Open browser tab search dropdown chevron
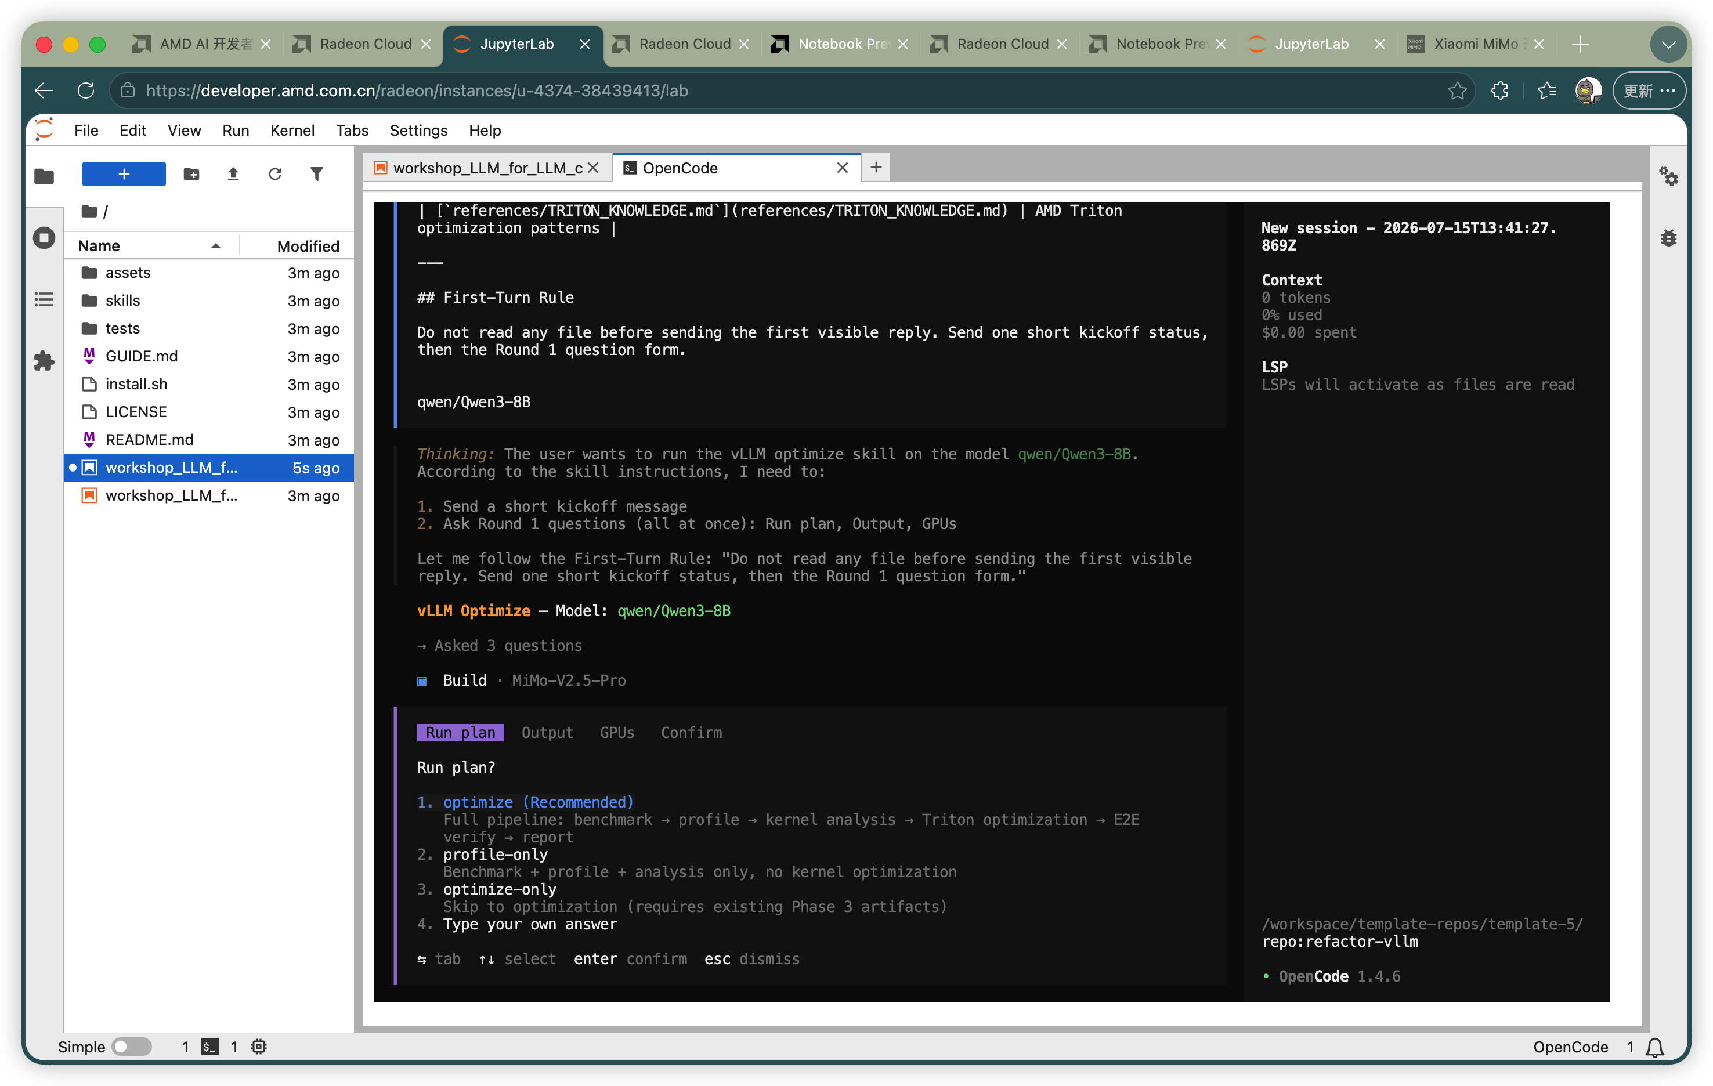This screenshot has width=1713, height=1086. click(1668, 44)
